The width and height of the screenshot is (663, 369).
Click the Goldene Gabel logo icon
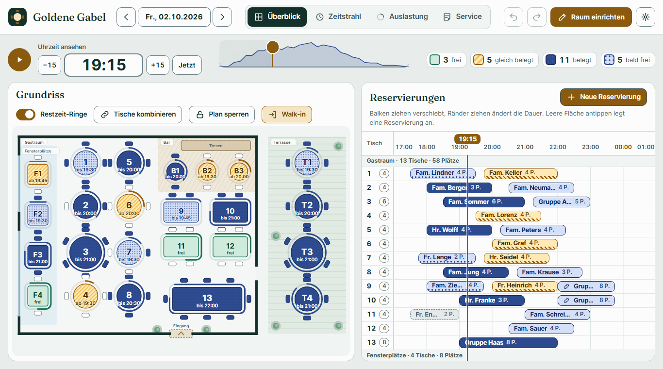[x=18, y=17]
